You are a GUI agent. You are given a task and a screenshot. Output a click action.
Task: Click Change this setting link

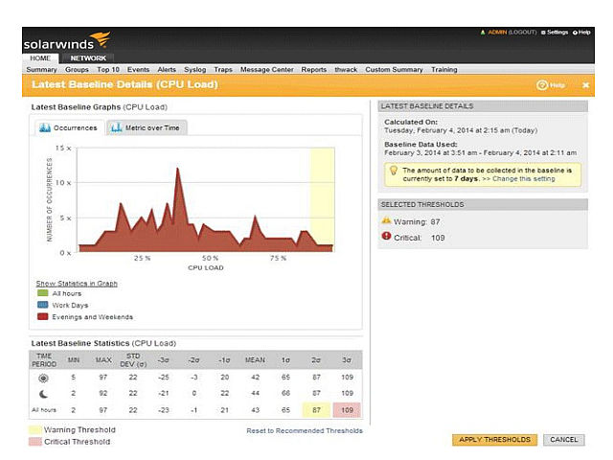pyautogui.click(x=524, y=179)
